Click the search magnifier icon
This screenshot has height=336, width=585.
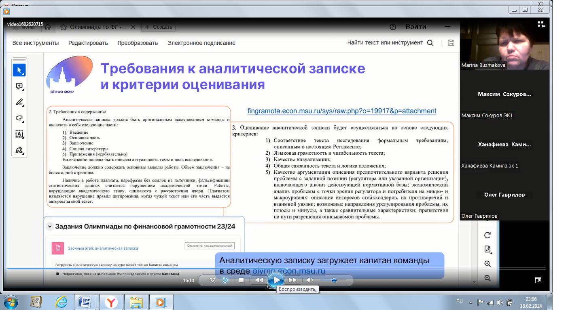point(430,43)
